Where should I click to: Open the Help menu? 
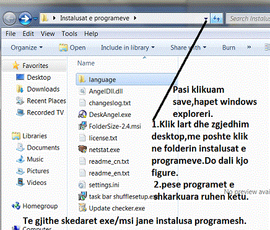click(91, 33)
